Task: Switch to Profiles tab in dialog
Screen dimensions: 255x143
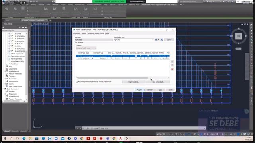Action: coord(97,34)
